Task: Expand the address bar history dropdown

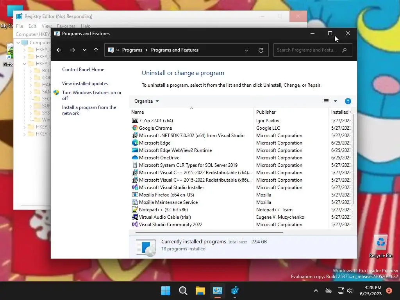Action: pos(246,50)
